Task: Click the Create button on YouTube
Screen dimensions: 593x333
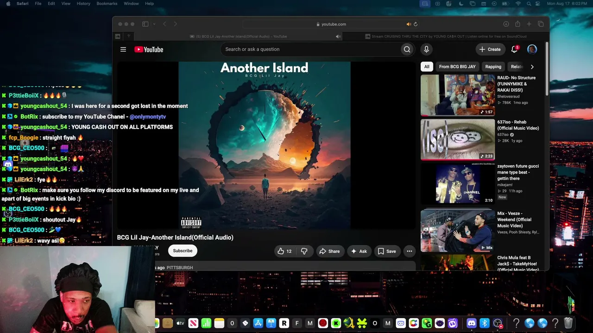Action: [x=490, y=49]
